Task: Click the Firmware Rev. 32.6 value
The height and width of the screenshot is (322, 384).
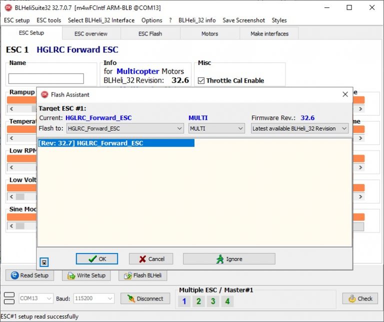Action: [x=307, y=118]
